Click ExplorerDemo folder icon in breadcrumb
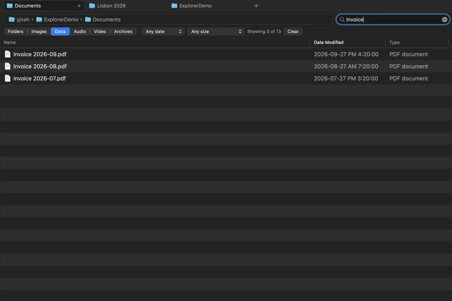The height and width of the screenshot is (301, 452). [39, 19]
